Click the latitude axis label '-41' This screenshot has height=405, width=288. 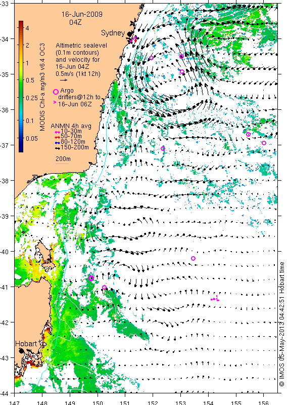tap(5, 287)
